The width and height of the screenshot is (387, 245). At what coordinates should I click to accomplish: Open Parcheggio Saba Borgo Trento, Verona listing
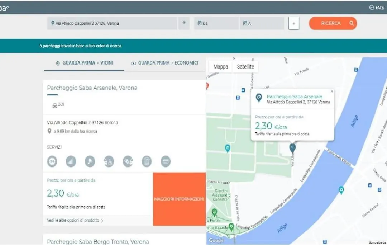[98, 241]
